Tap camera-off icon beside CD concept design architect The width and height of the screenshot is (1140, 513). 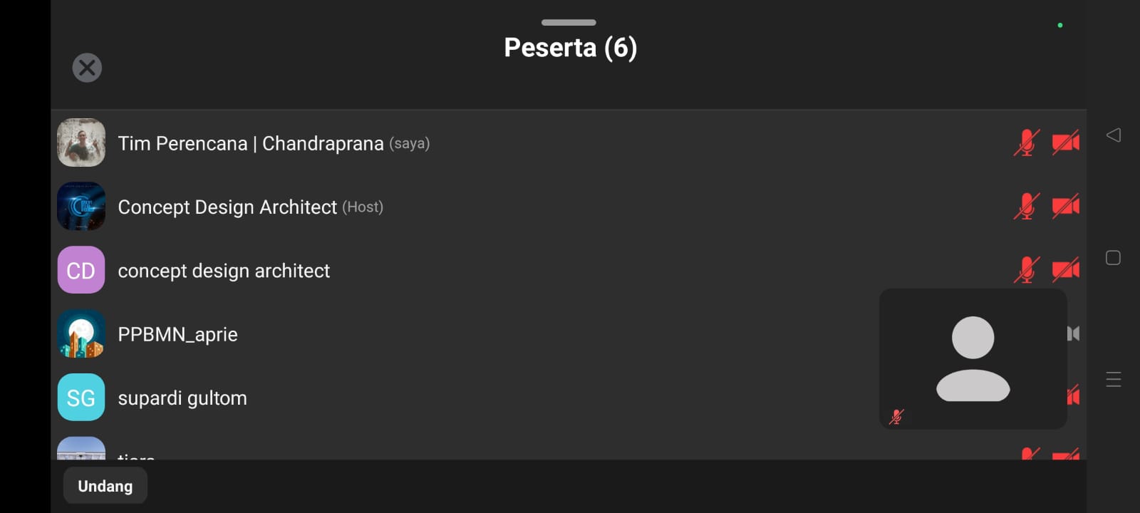tap(1065, 270)
